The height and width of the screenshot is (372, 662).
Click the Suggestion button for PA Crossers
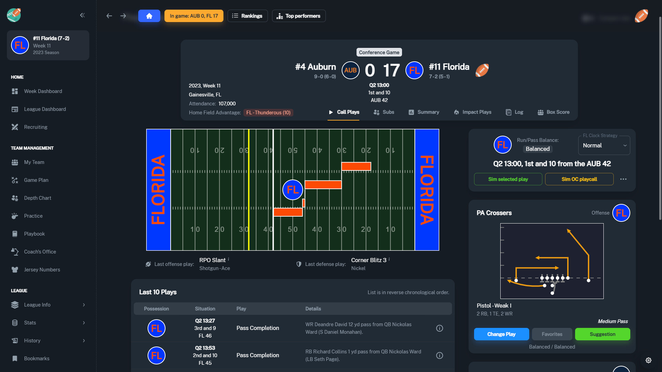tap(602, 334)
